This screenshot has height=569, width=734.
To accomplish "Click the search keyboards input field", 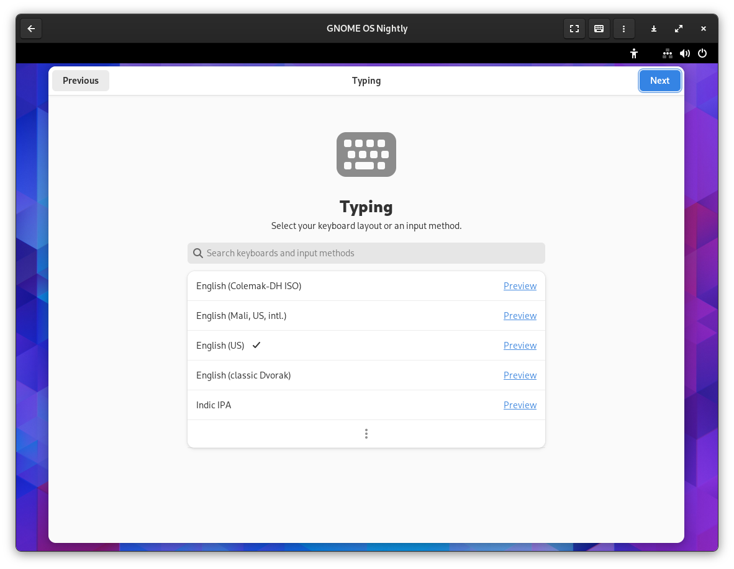I will pos(366,253).
